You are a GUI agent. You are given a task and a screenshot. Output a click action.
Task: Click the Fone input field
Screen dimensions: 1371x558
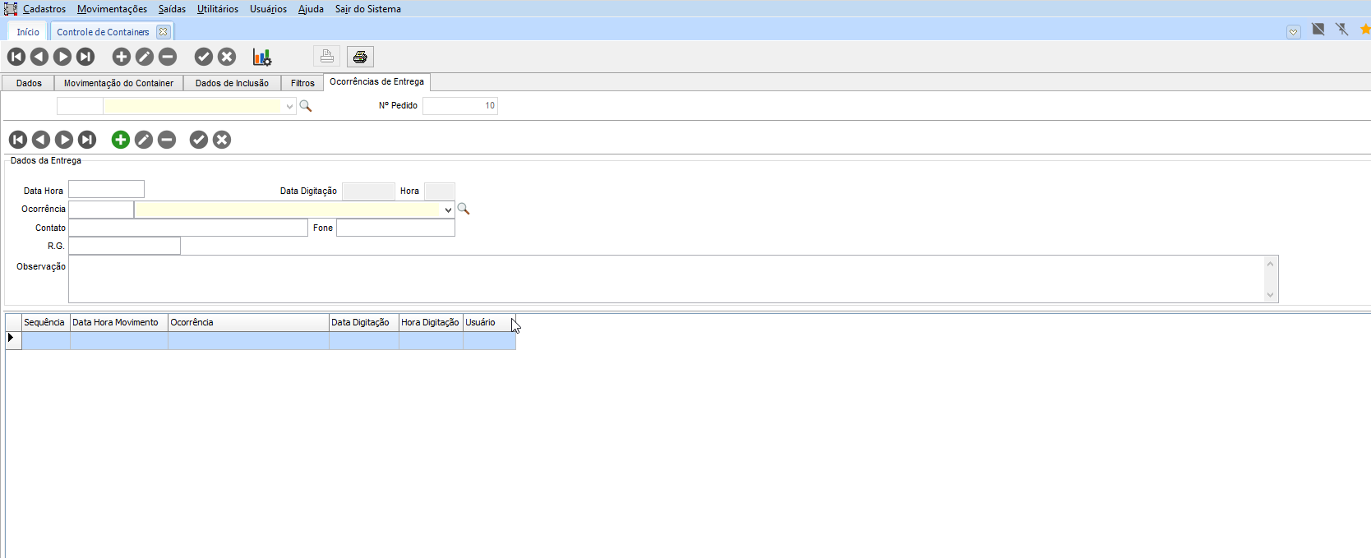[x=395, y=228]
